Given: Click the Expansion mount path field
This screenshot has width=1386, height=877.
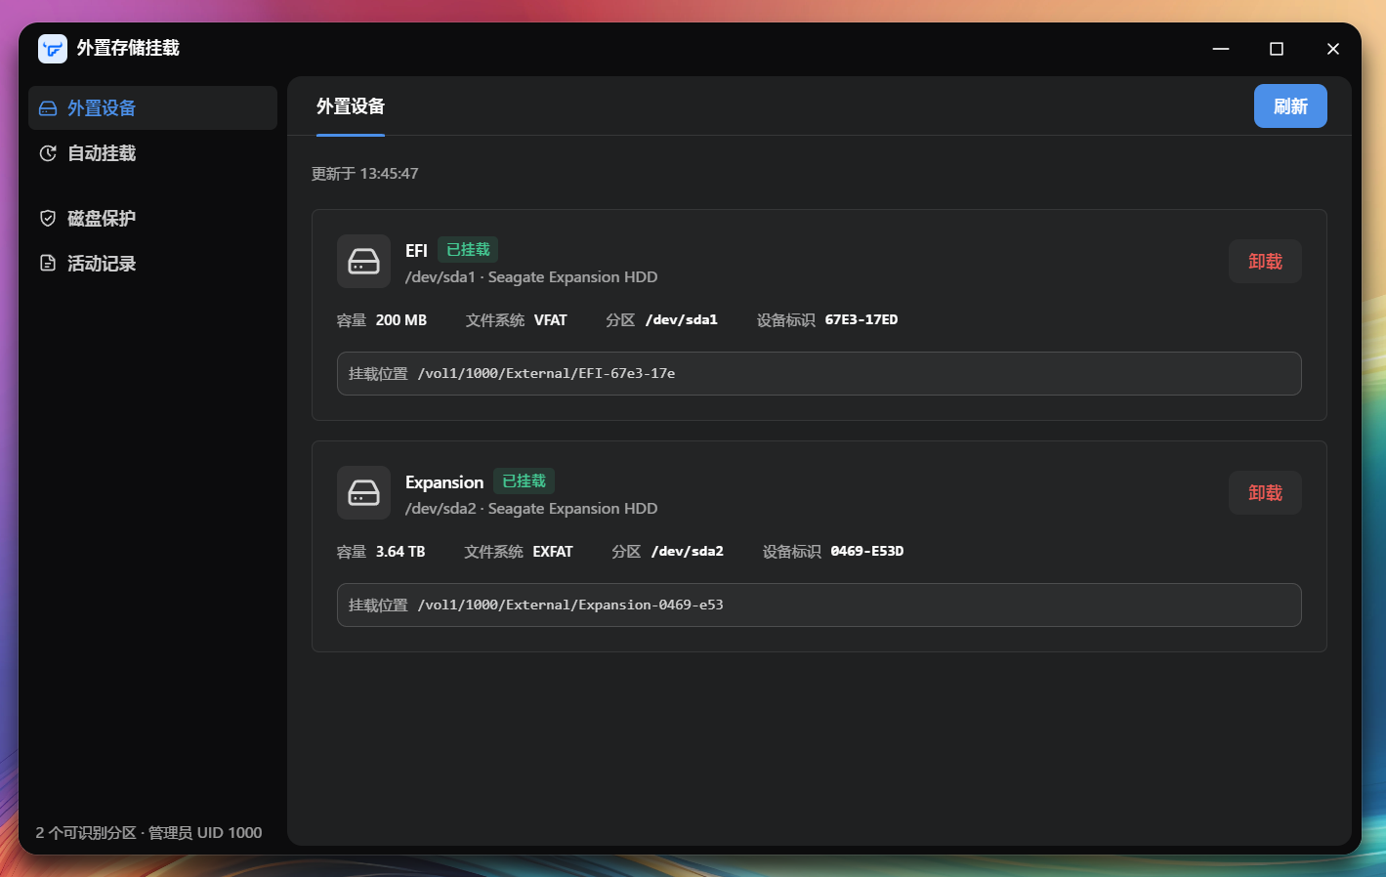Looking at the screenshot, I should tap(819, 605).
